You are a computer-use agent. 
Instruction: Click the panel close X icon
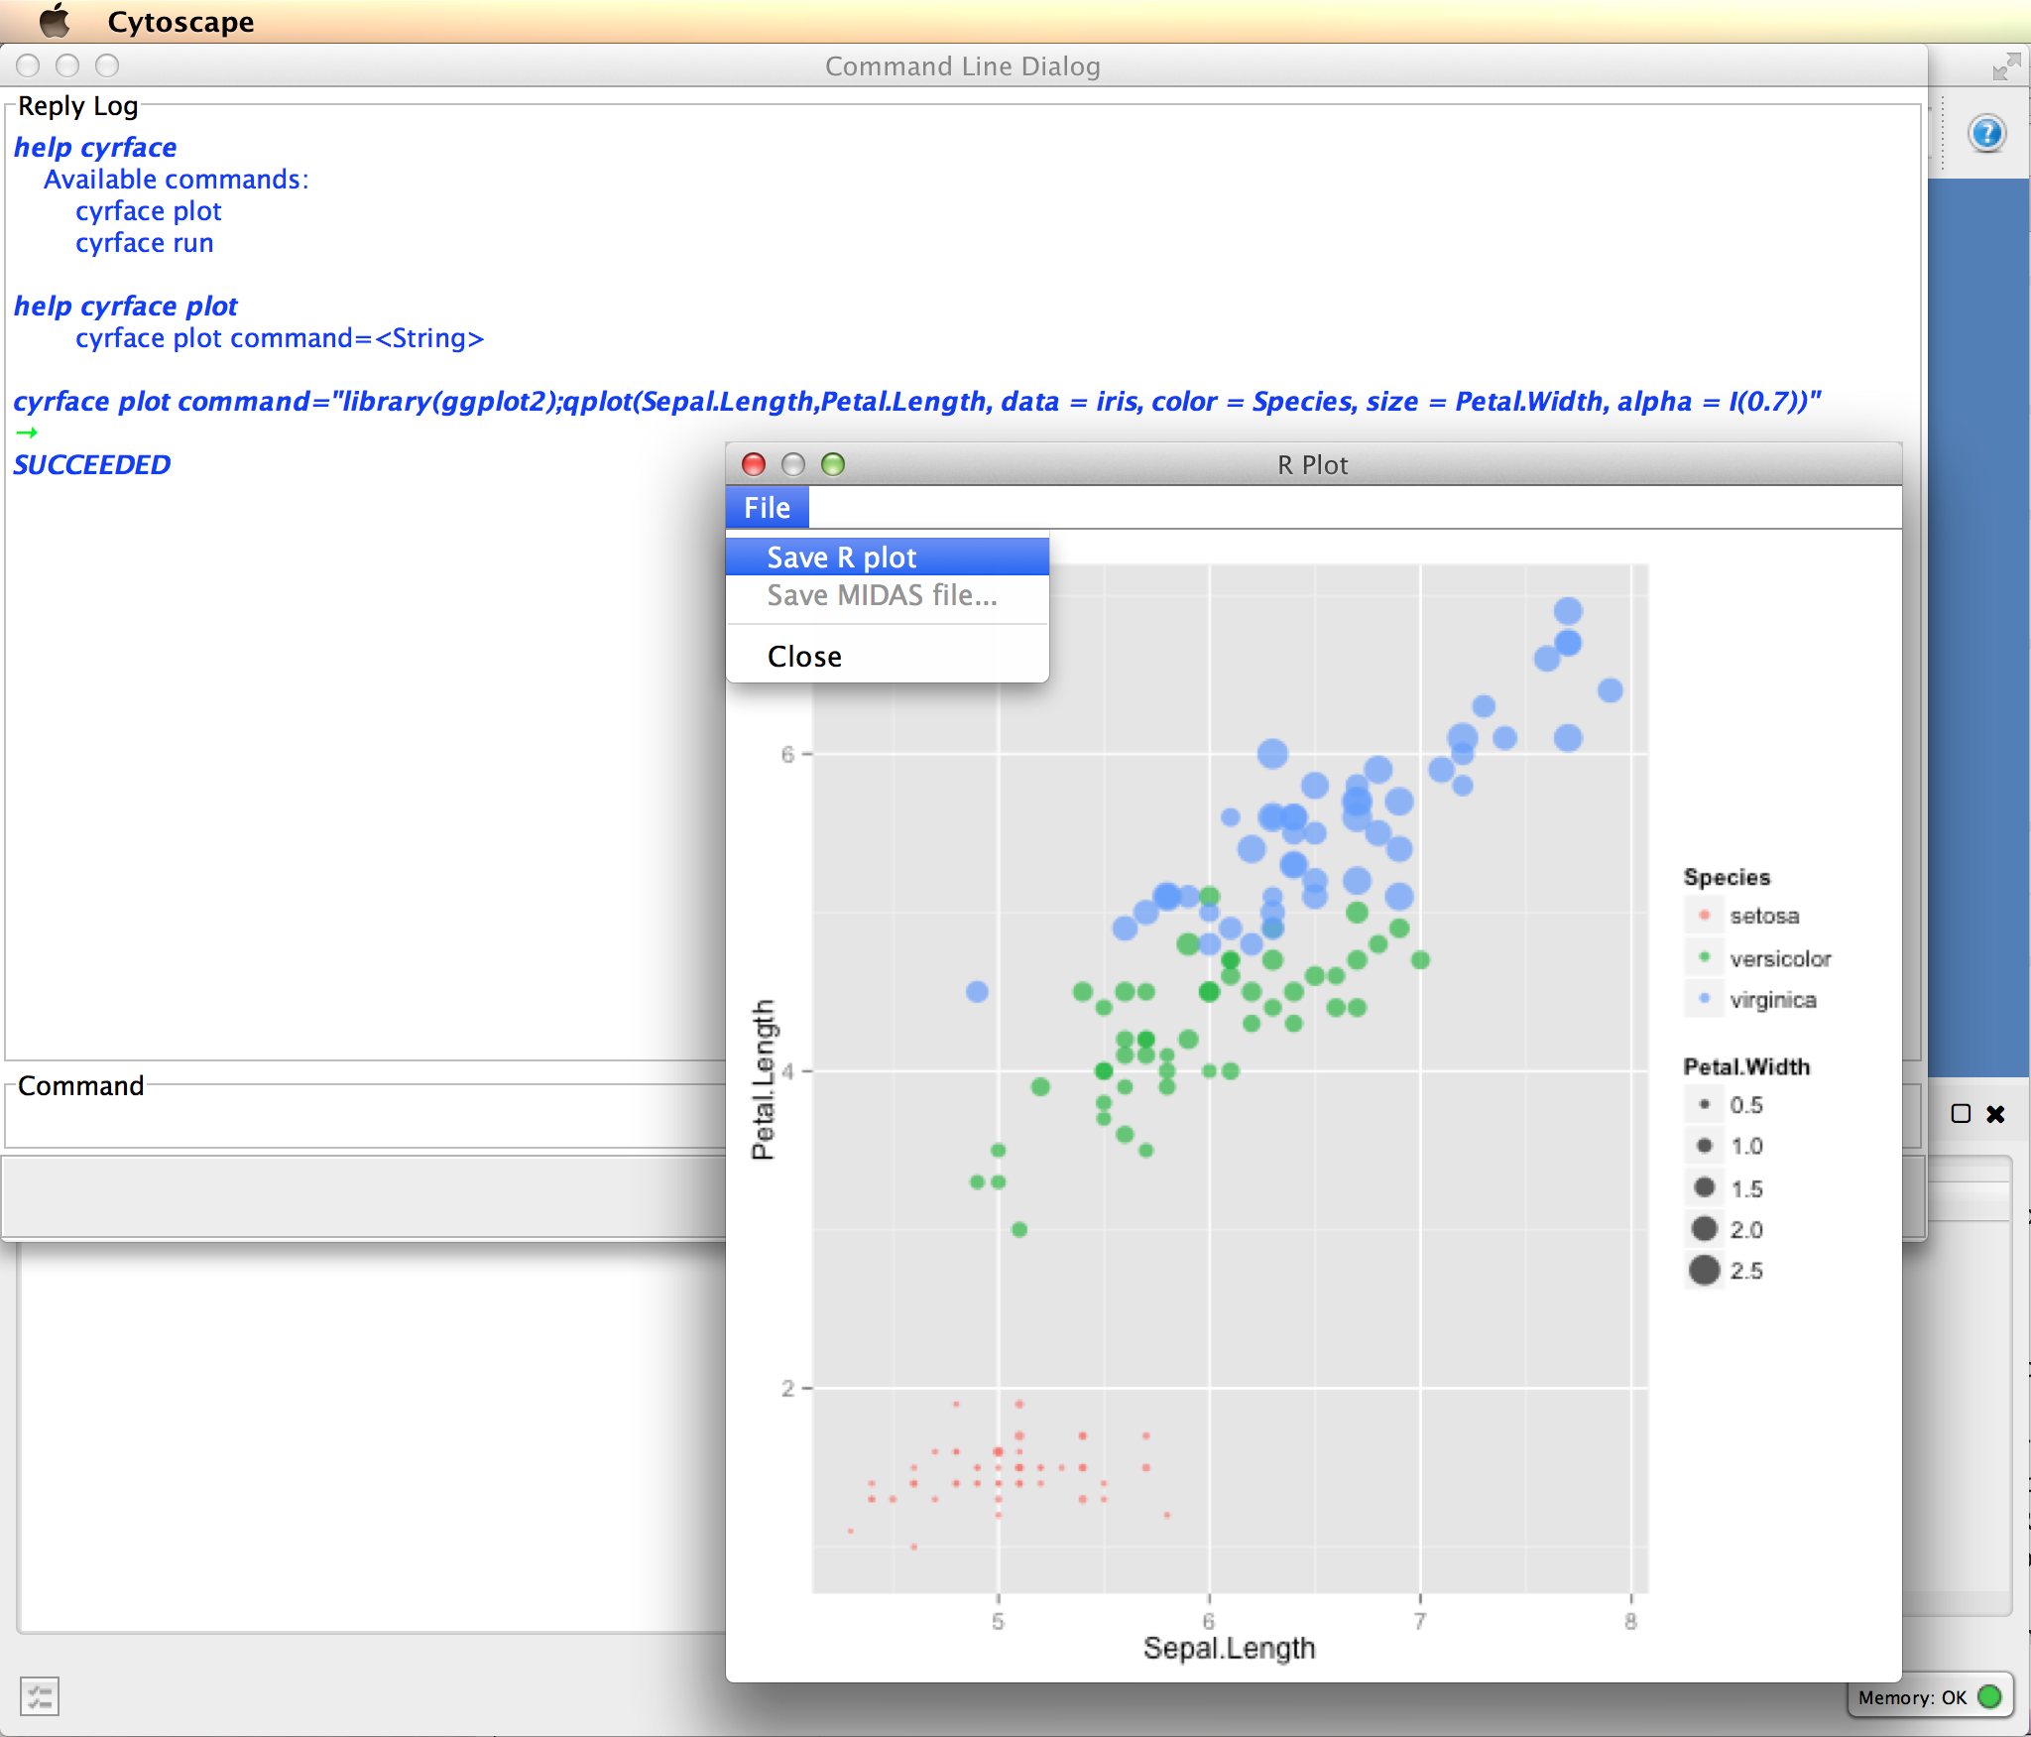1995,1114
